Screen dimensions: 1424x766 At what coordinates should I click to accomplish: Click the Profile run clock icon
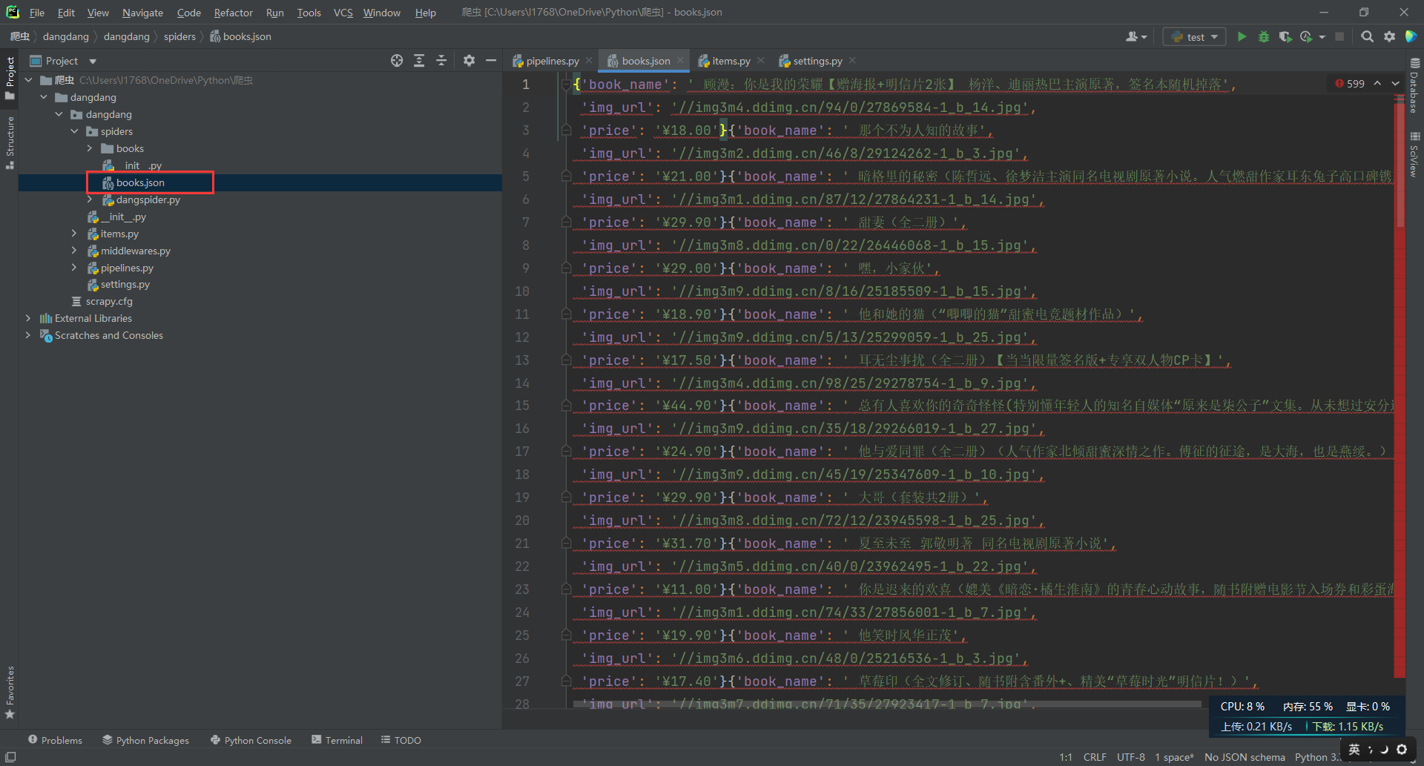1307,36
